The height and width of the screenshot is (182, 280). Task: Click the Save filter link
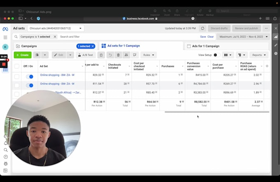pyautogui.click(x=203, y=37)
